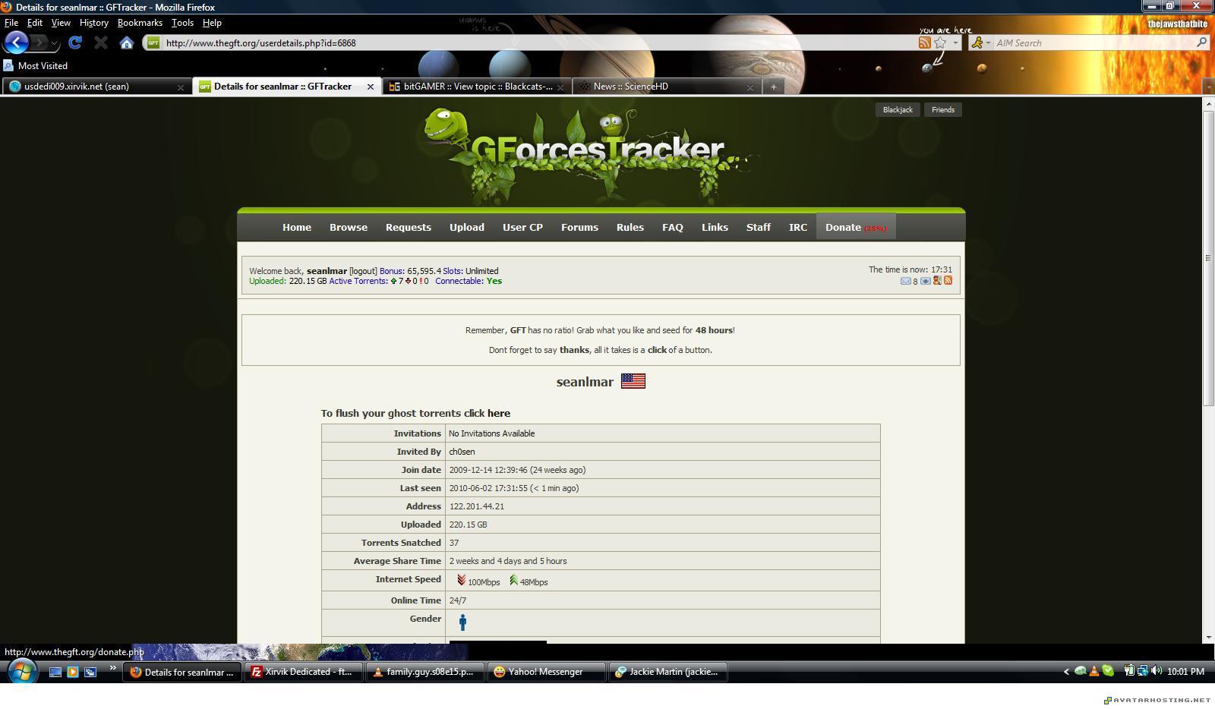
Task: Open inbox via envelope icon showing 8 messages
Action: (x=907, y=280)
